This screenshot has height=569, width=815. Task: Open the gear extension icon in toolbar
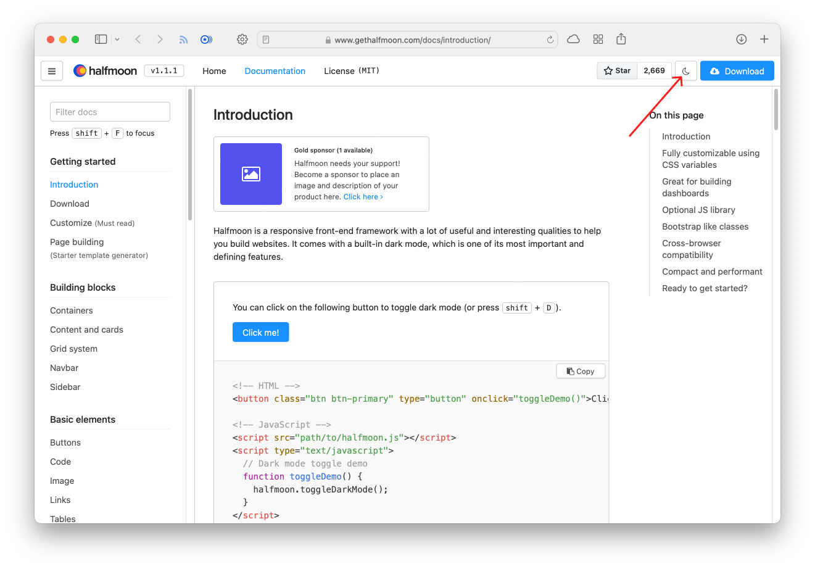(x=242, y=39)
